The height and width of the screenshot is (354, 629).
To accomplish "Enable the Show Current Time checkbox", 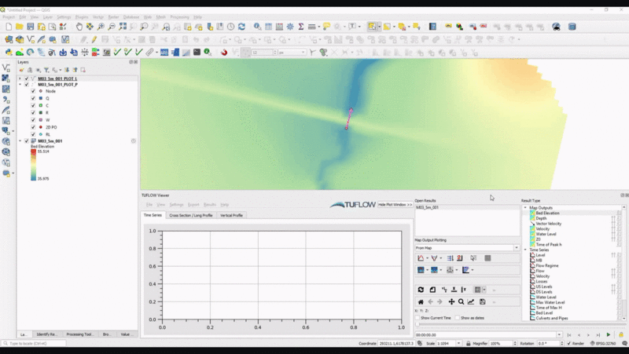I will 417,318.
